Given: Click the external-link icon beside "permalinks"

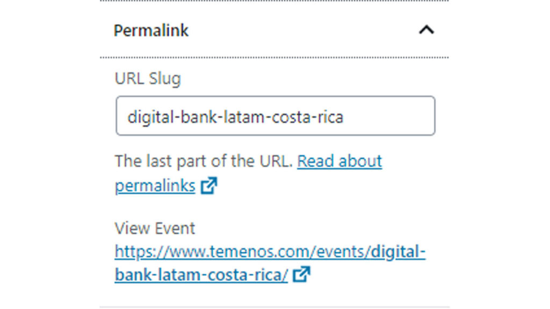Looking at the screenshot, I should click(208, 186).
